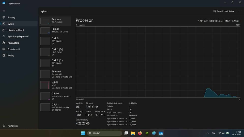This screenshot has width=244, height=137.
Task: Select GPU 1 NVIDIA GeForce entry
Action: tap(55, 107)
